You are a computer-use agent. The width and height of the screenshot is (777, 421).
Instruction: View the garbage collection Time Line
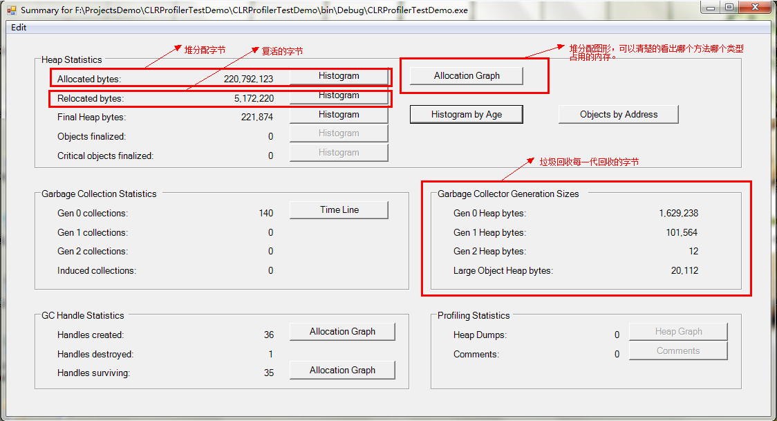(x=339, y=210)
